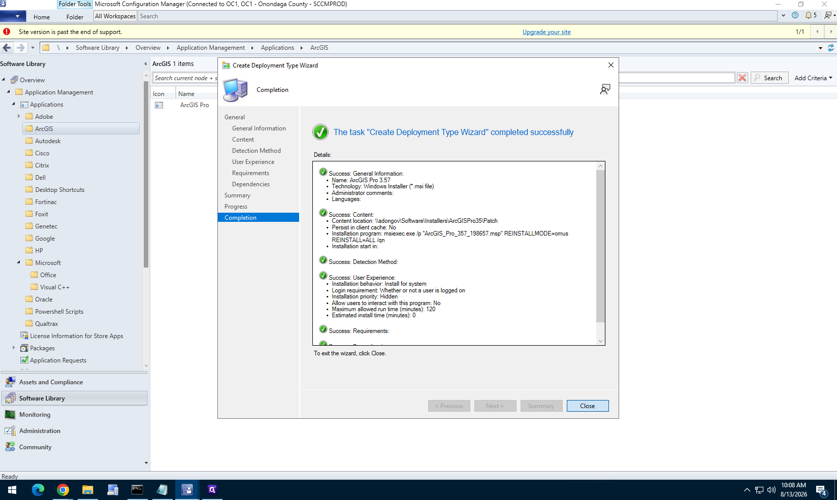This screenshot has width=837, height=500.
Task: Click the volume icon in the system tray
Action: coord(771,490)
